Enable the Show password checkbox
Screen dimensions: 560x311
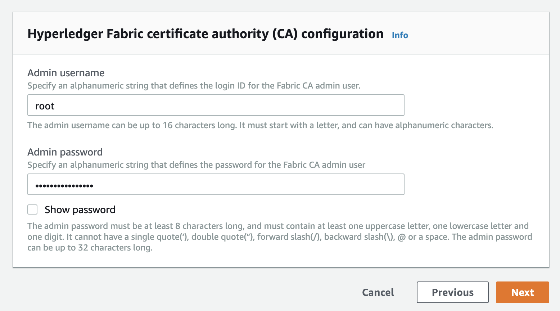pyautogui.click(x=32, y=209)
